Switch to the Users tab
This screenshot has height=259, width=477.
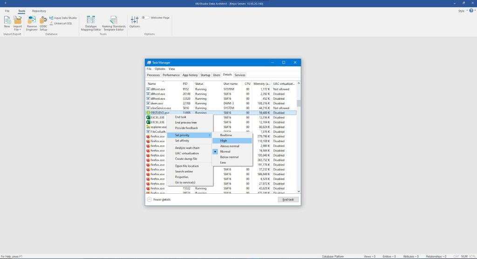click(216, 75)
